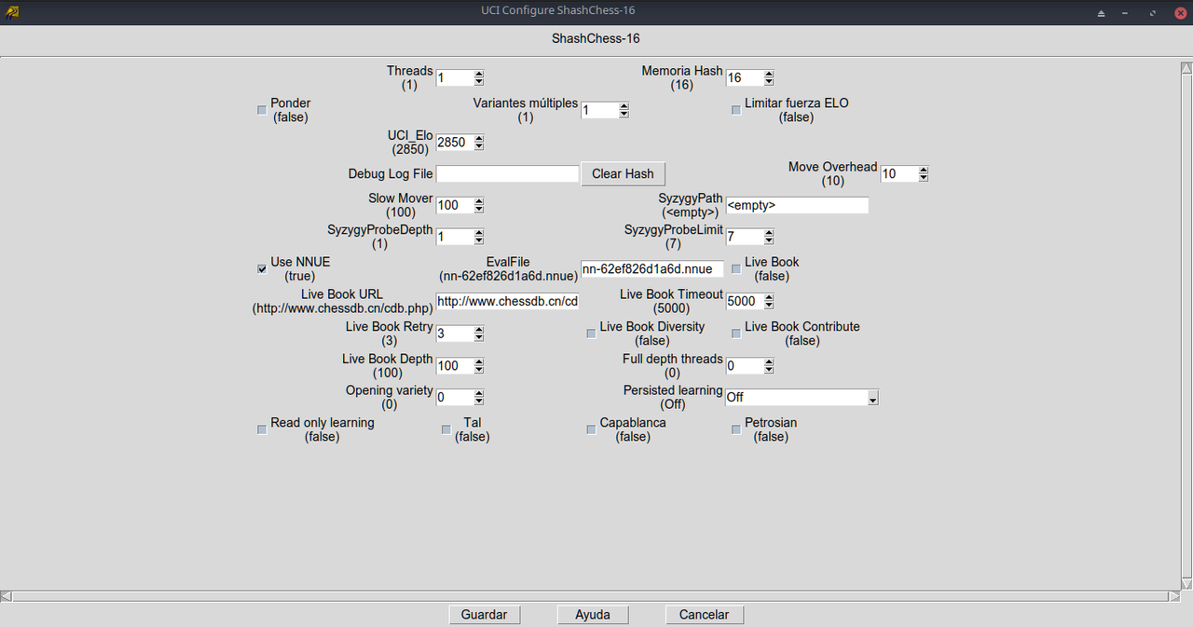Click the Live Book Depth spinbox arrows
Image resolution: width=1193 pixels, height=627 pixels.
479,366
